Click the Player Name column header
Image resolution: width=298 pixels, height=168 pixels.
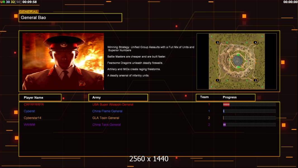(x=40, y=98)
